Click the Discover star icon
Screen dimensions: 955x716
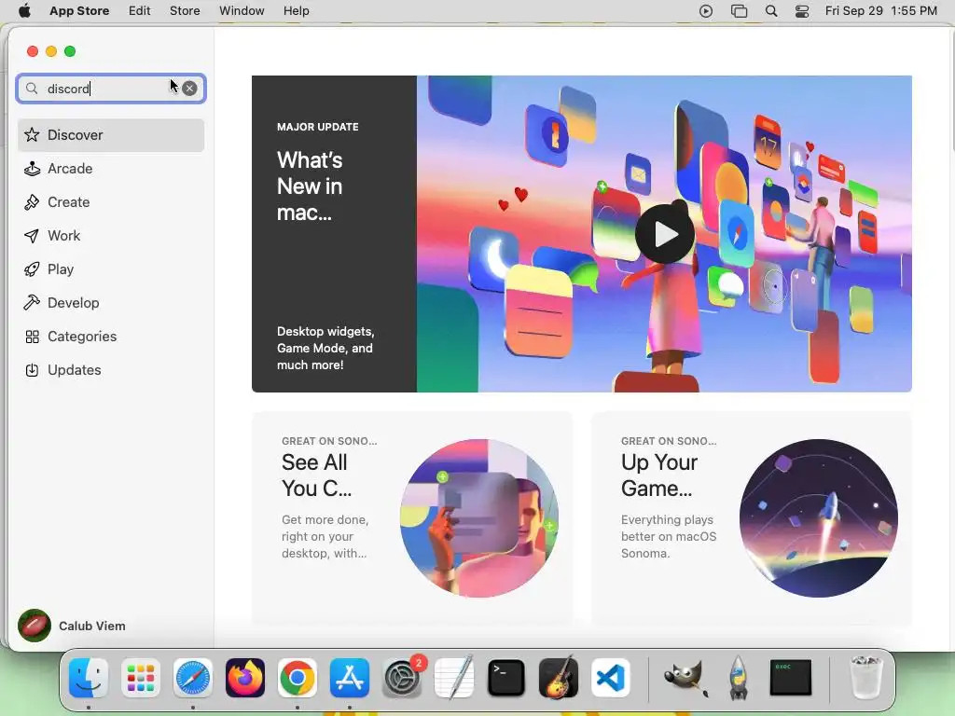32,134
